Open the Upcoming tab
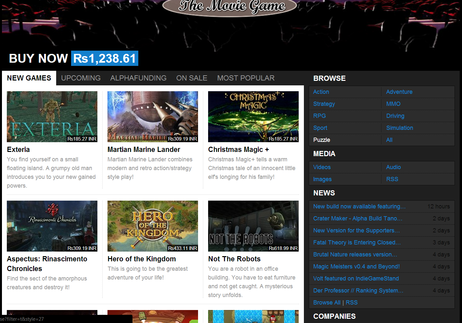This screenshot has height=323, width=462. (81, 78)
